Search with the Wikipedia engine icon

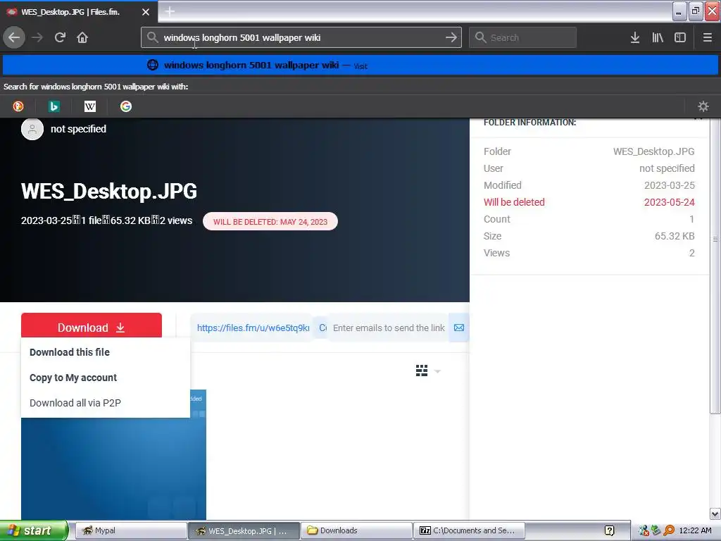[x=89, y=107]
